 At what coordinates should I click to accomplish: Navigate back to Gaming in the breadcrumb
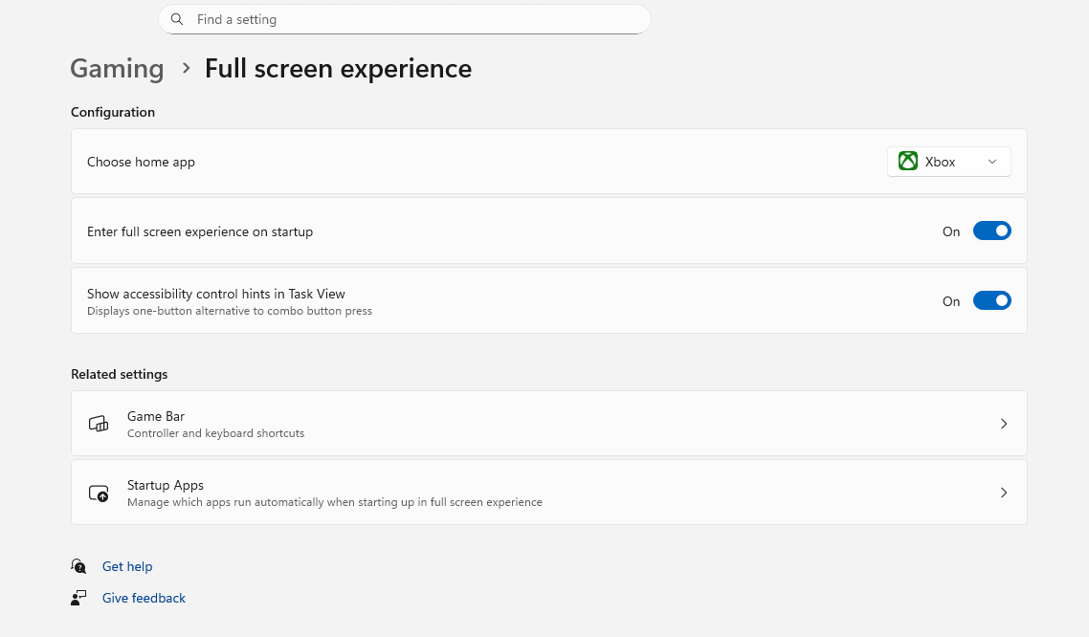tap(117, 68)
